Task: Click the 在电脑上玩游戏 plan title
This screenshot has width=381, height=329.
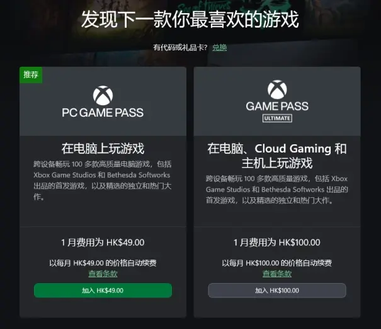Action: pos(103,149)
